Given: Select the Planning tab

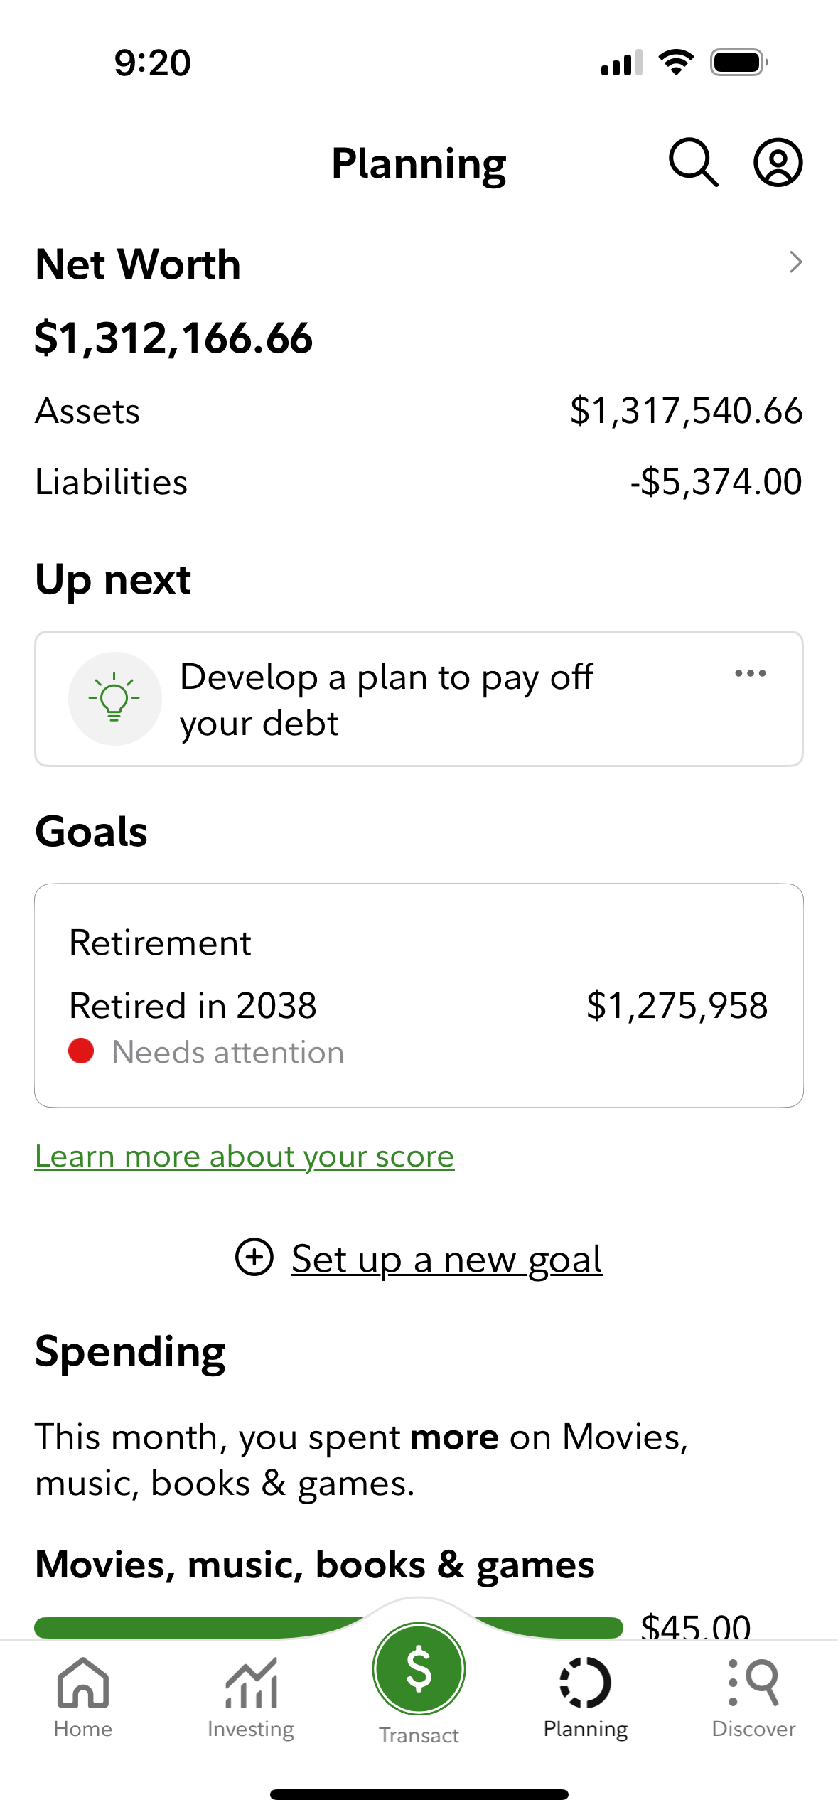Looking at the screenshot, I should click(x=586, y=1696).
